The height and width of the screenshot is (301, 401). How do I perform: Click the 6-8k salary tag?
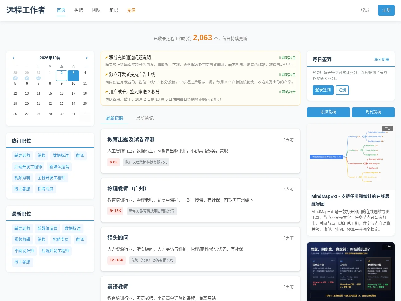click(x=113, y=162)
